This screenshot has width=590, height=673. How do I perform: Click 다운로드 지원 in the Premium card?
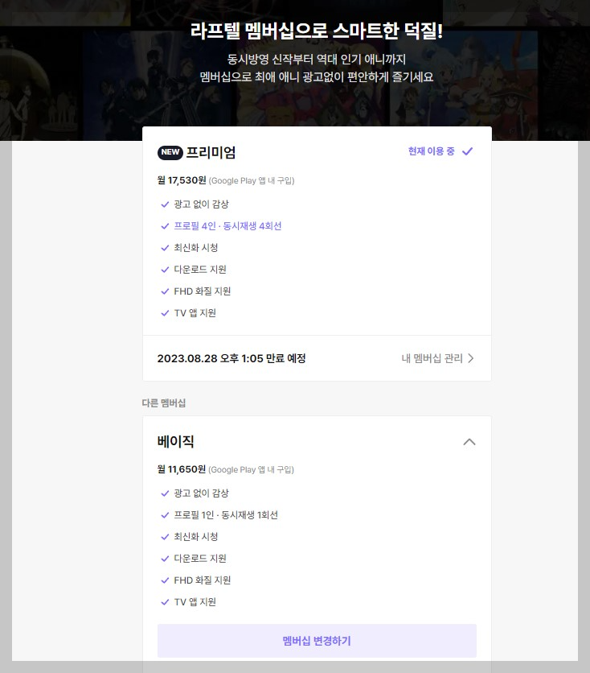pos(200,270)
